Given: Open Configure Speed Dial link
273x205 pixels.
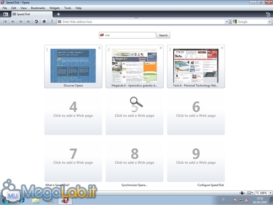Looking at the screenshot, I should pos(211,185).
